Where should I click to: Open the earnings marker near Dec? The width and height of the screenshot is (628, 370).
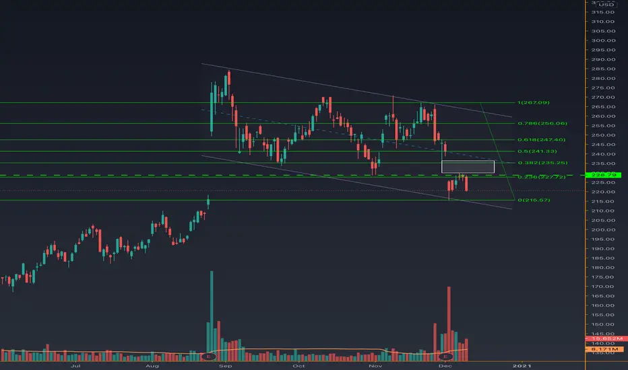tap(445, 357)
